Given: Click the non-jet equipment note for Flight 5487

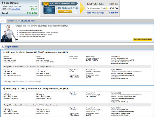Looking at the screenshot, I should (x=22, y=82).
